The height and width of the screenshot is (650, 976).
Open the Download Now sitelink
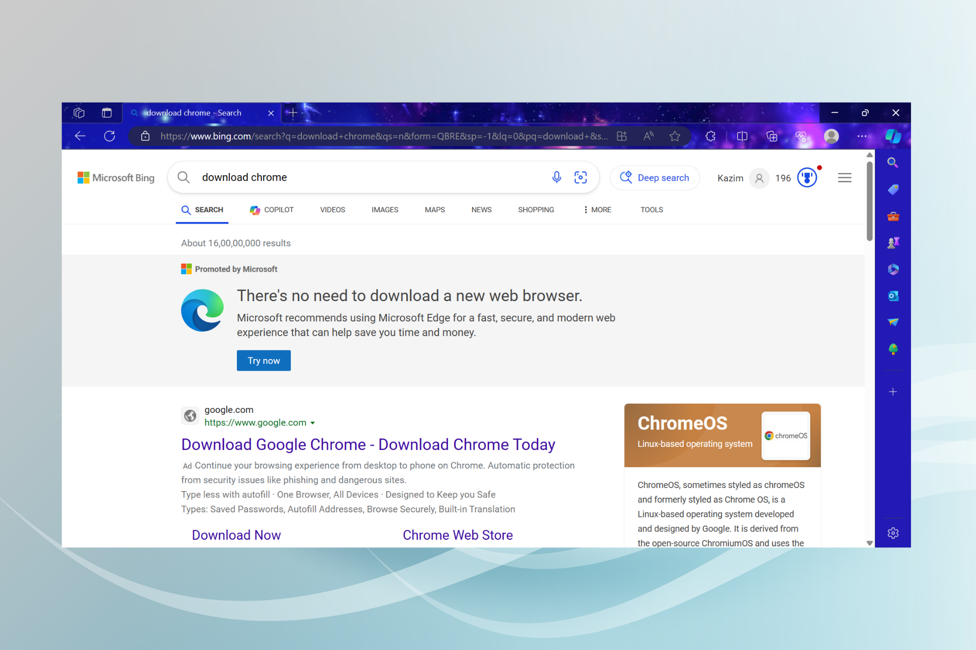(x=236, y=535)
